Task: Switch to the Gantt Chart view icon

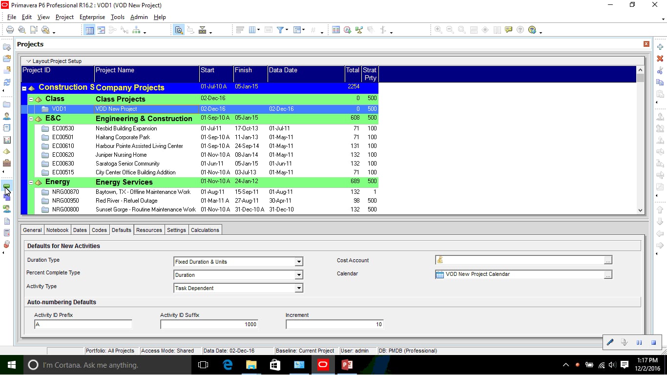Action: click(101, 30)
